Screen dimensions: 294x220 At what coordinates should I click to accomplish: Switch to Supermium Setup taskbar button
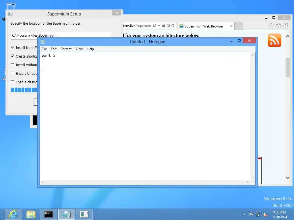[84, 214]
